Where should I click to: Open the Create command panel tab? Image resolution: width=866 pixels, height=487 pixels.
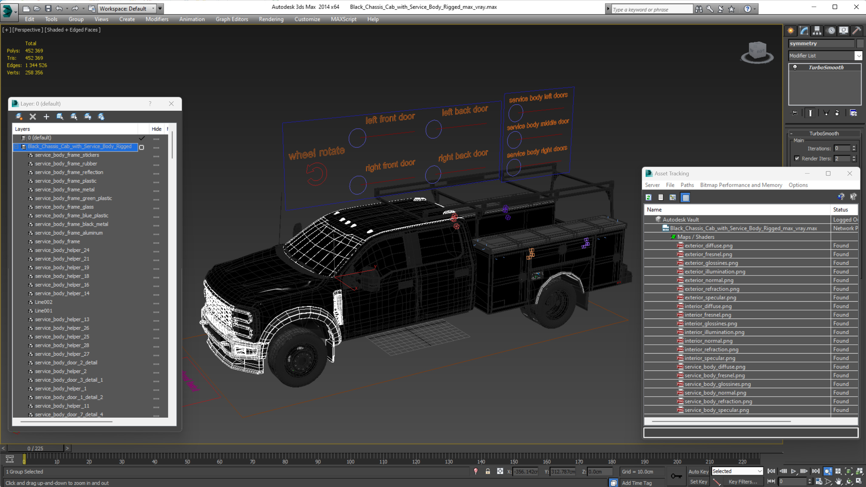791,31
